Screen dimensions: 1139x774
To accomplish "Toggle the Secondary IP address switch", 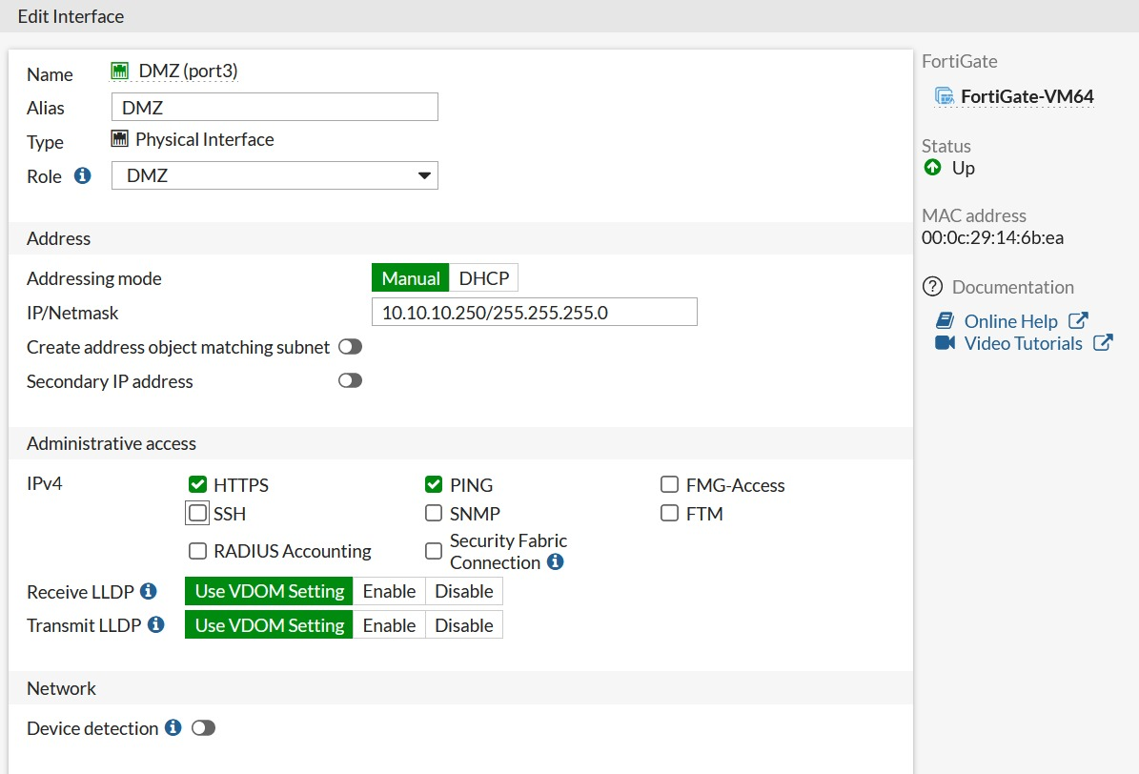I will click(350, 380).
